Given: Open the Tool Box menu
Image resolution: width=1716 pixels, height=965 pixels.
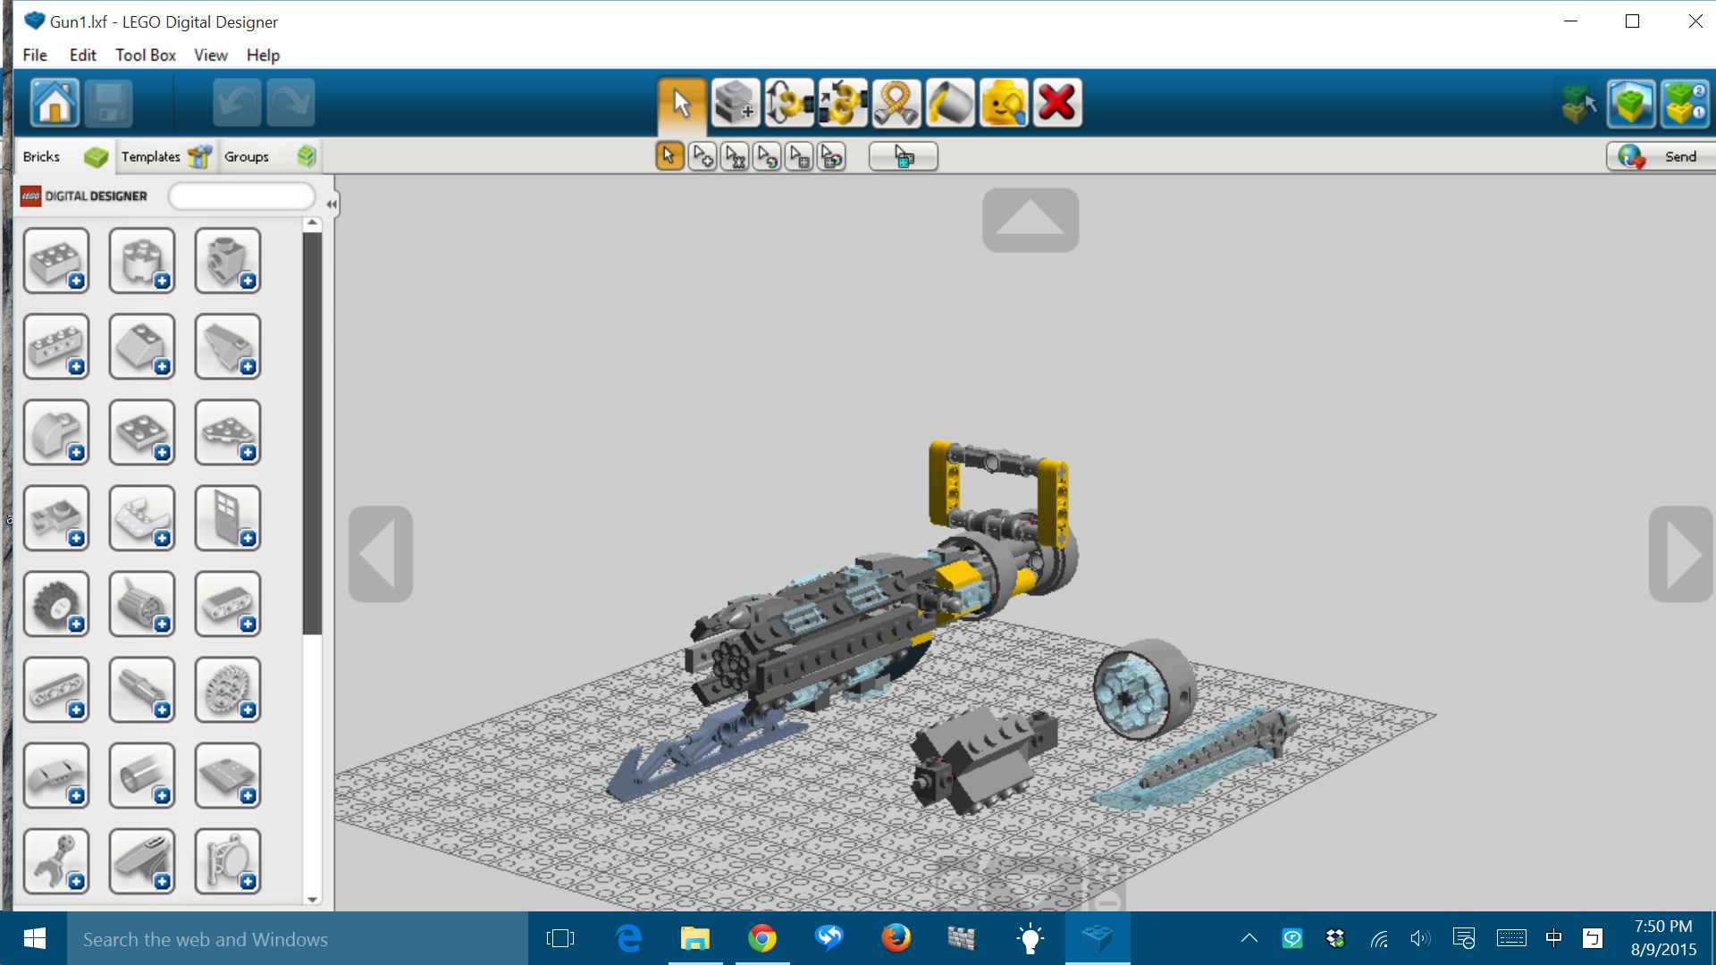Looking at the screenshot, I should click(145, 55).
